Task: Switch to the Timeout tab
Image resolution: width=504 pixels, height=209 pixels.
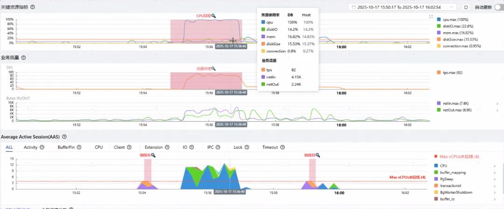Action: [x=270, y=147]
